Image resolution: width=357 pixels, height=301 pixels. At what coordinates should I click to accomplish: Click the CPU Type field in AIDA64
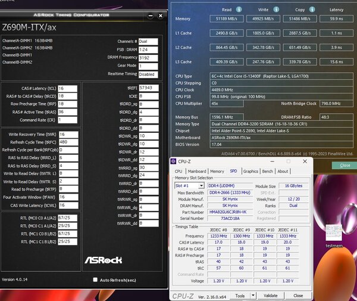pos(281,76)
